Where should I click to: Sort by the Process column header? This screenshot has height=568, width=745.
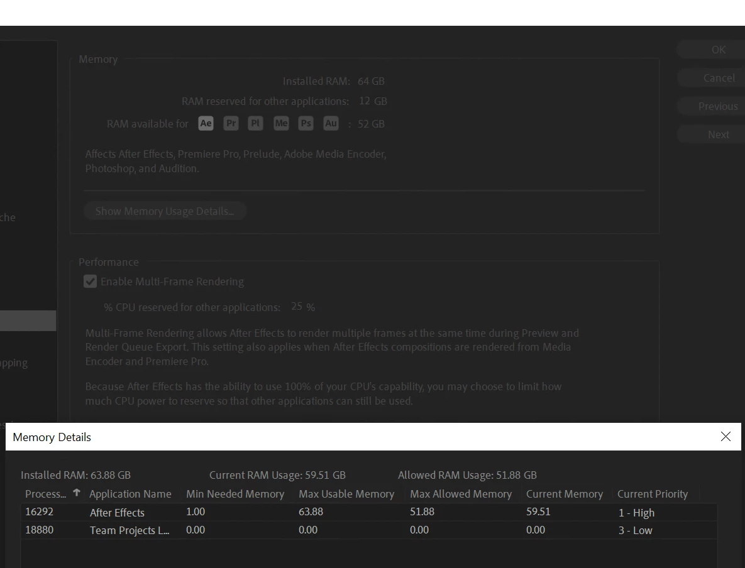tap(46, 494)
